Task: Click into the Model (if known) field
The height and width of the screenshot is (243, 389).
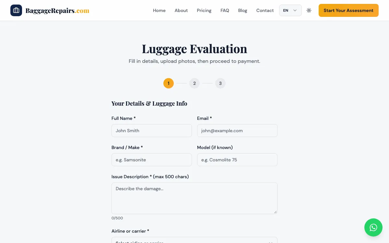Action: pos(237,160)
